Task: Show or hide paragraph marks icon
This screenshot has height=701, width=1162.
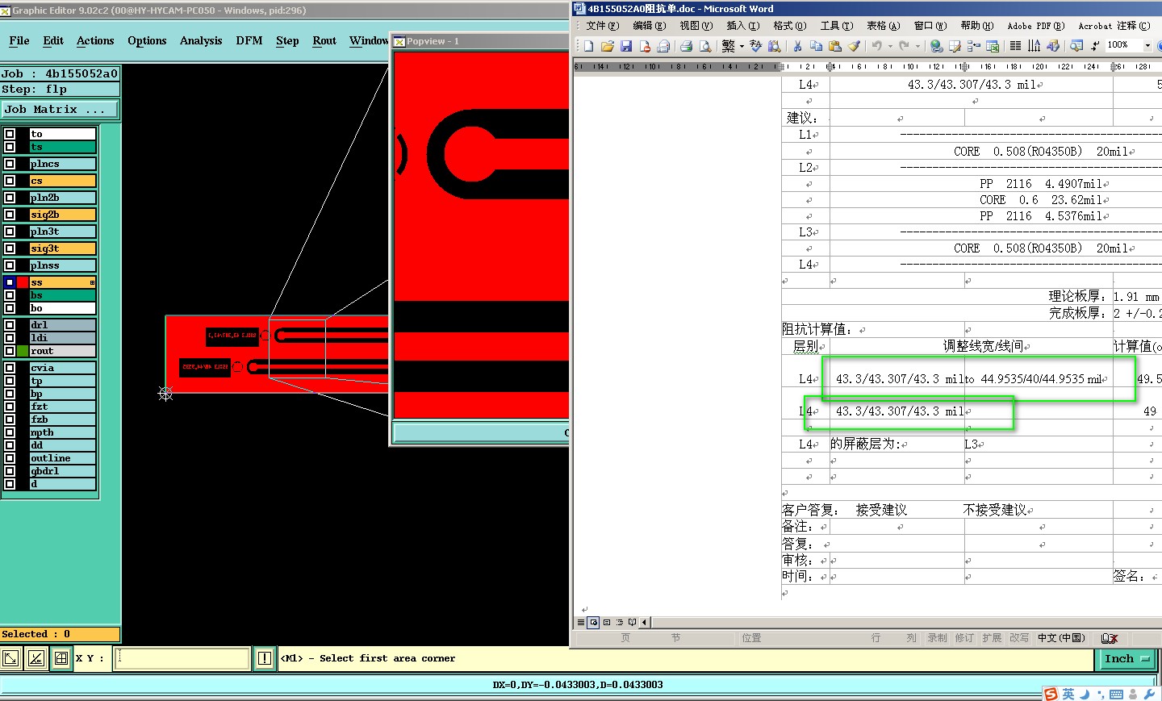Action: click(1094, 46)
